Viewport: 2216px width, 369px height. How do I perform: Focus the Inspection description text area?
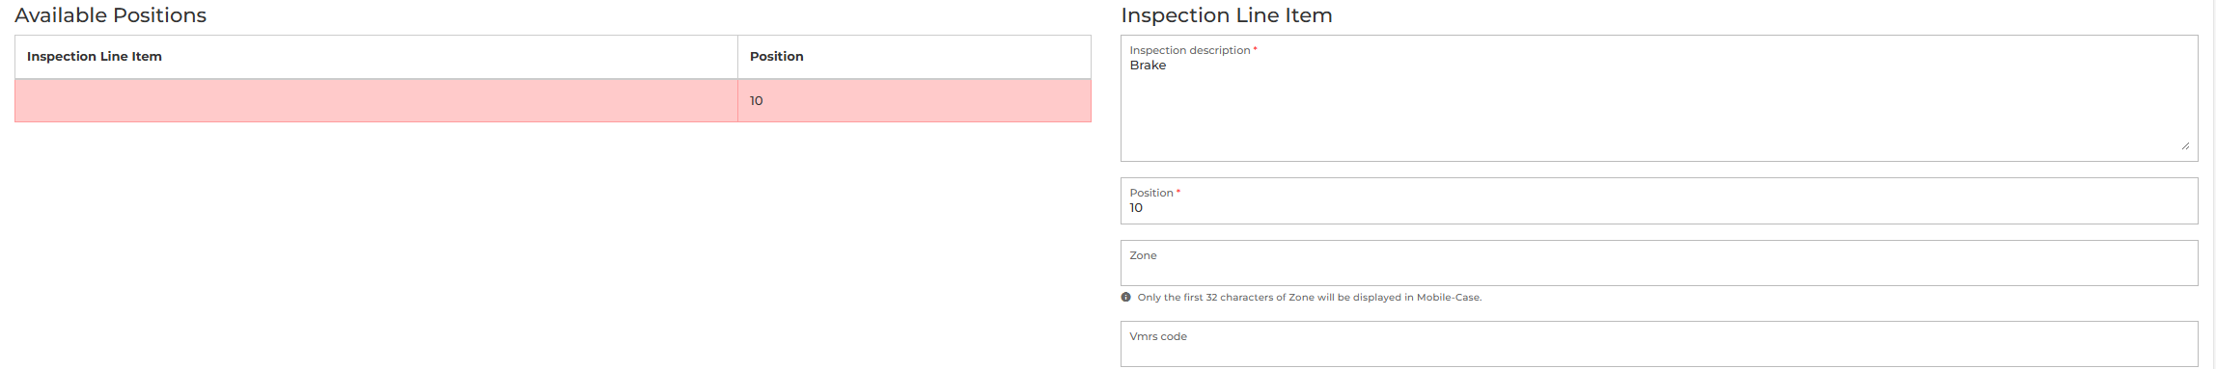click(x=1658, y=98)
